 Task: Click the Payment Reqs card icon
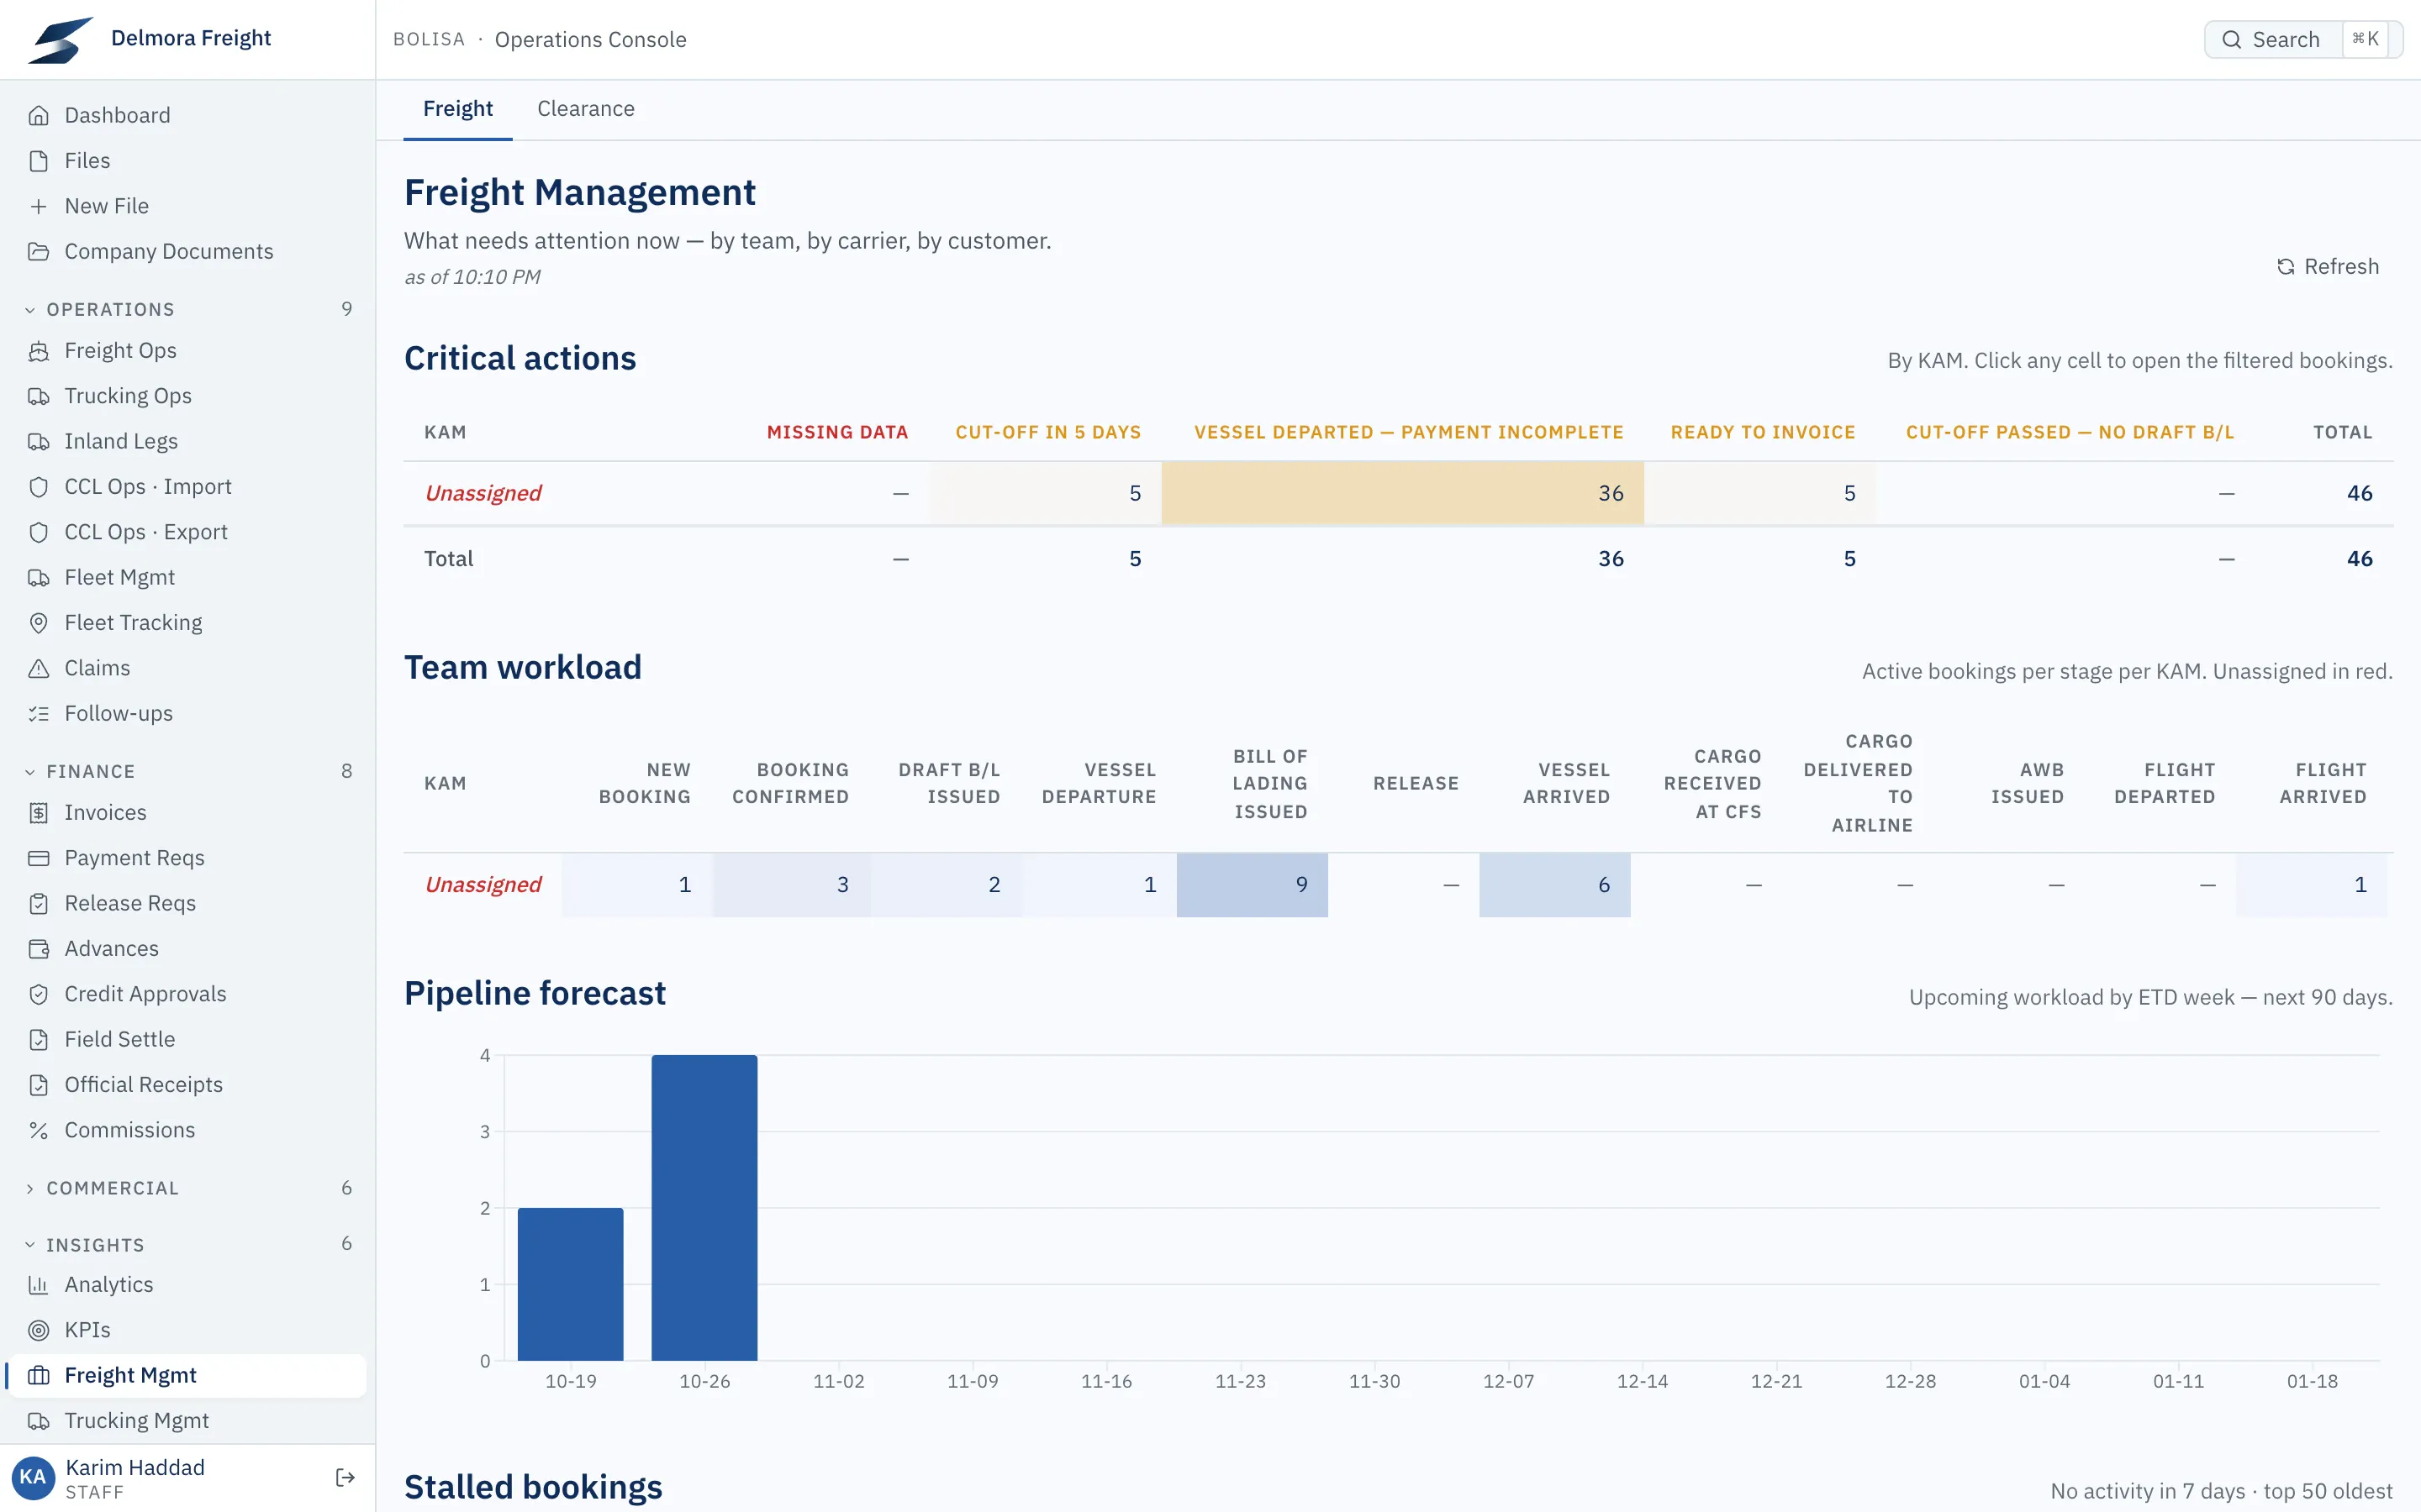point(38,858)
